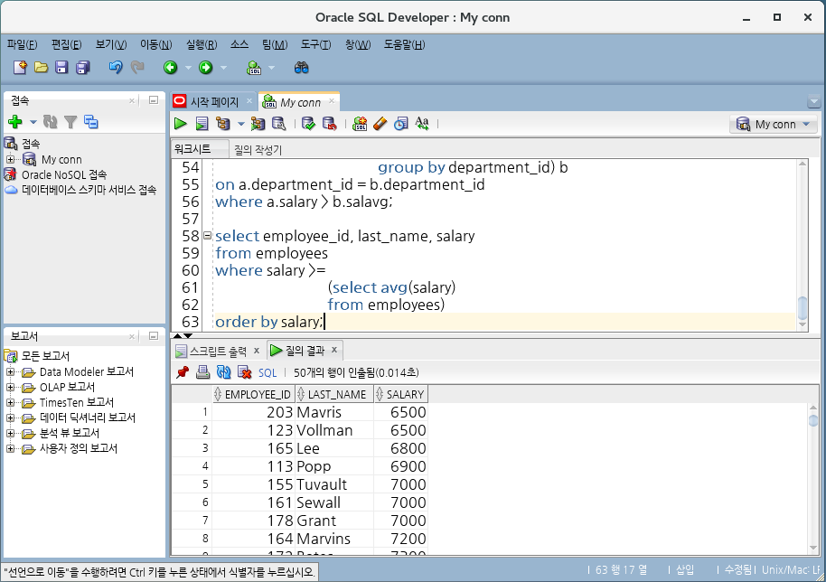Viewport: 826px width, 582px height.
Task: Open the 편집(E) menu
Action: coord(66,45)
